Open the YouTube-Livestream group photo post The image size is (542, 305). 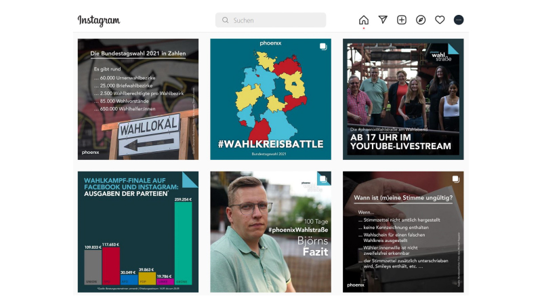[403, 99]
